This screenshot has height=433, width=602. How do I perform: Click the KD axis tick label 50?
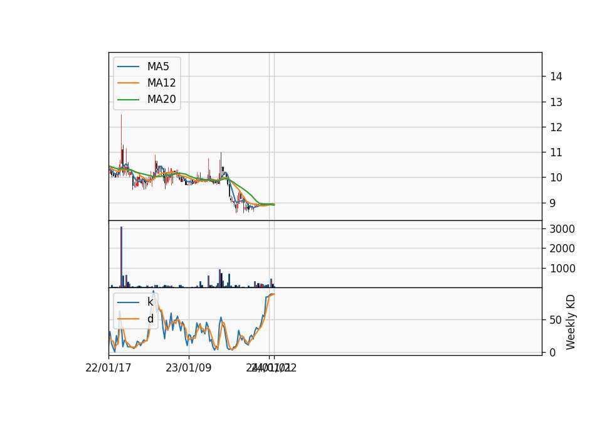[556, 320]
